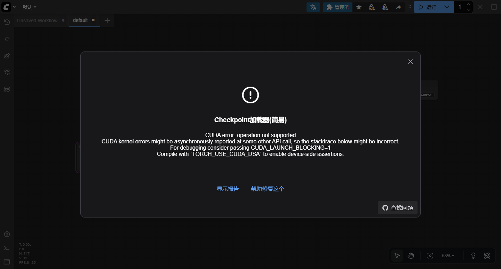Open the workflow history panel

7,22
